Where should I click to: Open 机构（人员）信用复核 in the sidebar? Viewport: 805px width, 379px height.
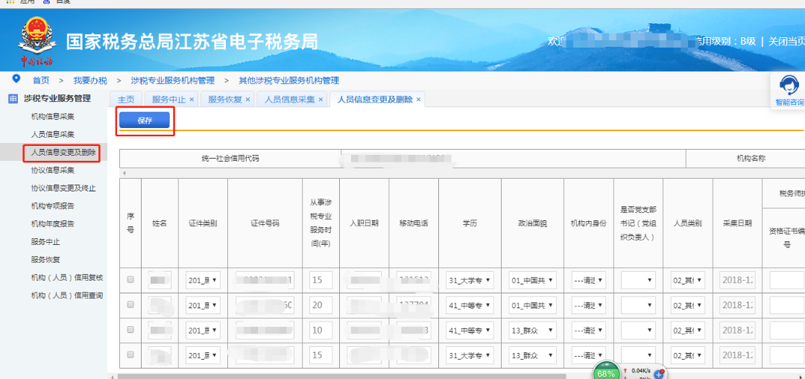(67, 278)
